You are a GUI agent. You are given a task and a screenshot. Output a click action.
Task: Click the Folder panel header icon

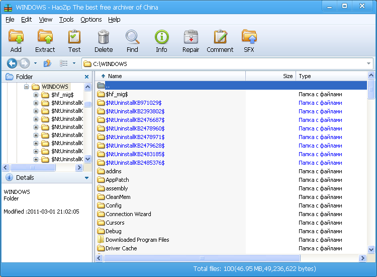pyautogui.click(x=10, y=77)
